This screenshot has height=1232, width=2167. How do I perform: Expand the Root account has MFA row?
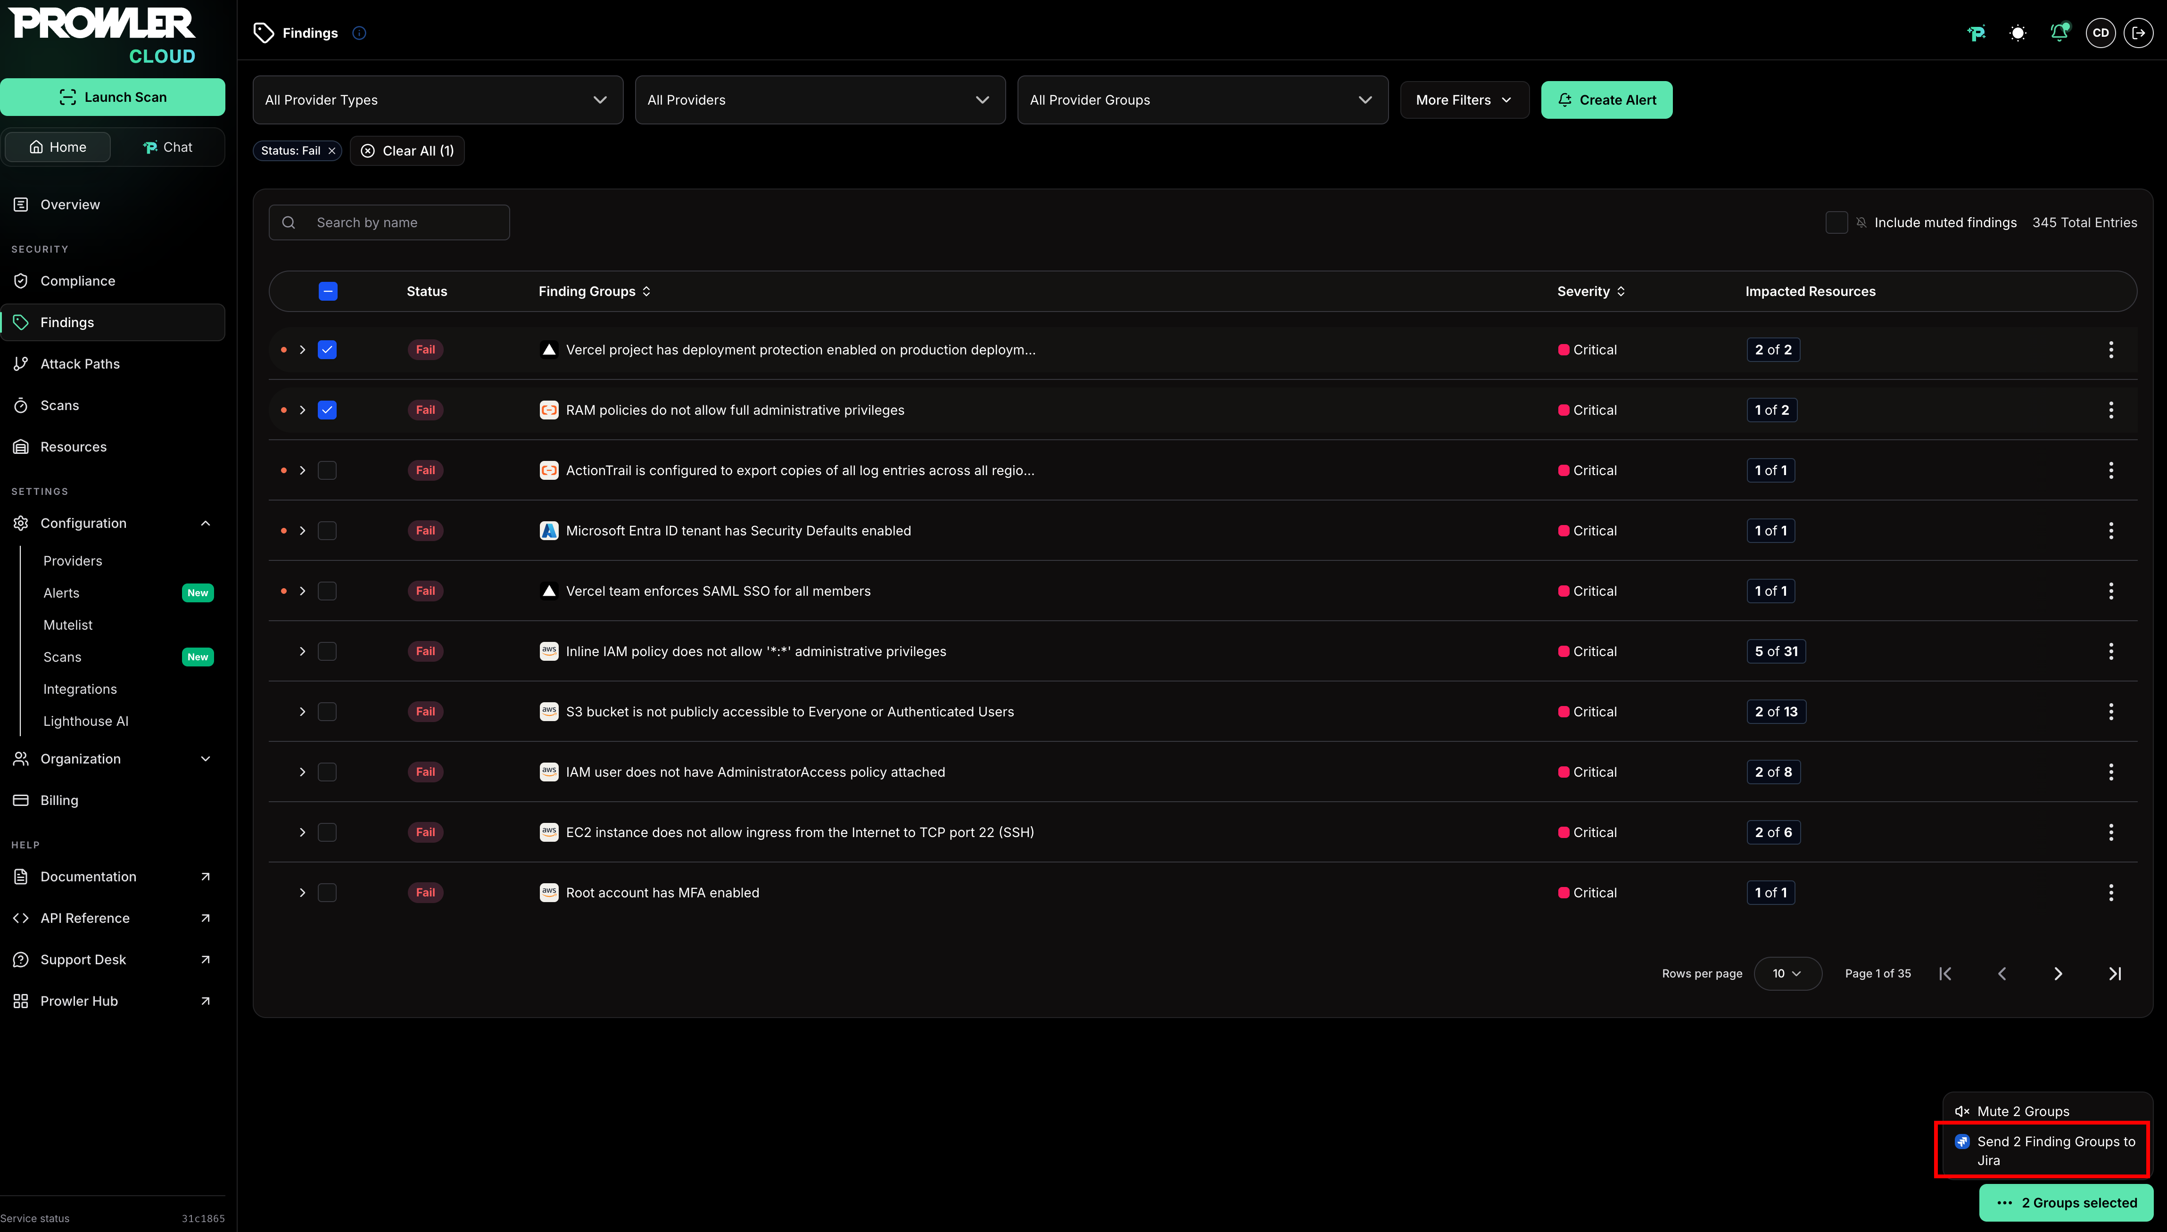click(302, 893)
